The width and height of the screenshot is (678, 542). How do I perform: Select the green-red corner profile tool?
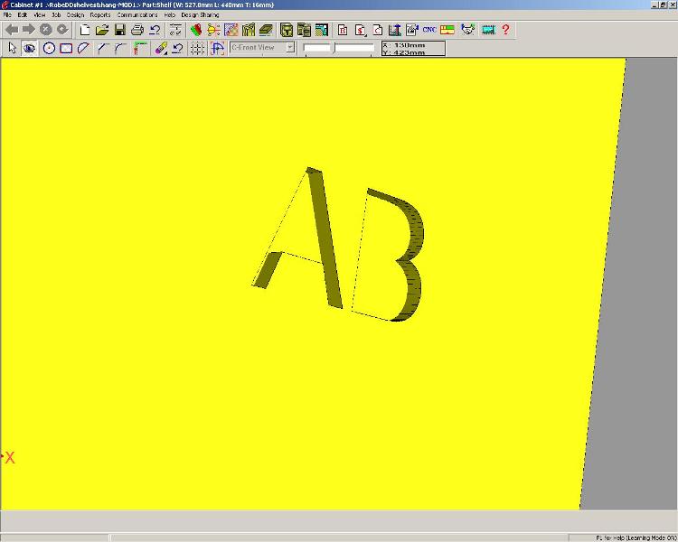click(x=140, y=48)
